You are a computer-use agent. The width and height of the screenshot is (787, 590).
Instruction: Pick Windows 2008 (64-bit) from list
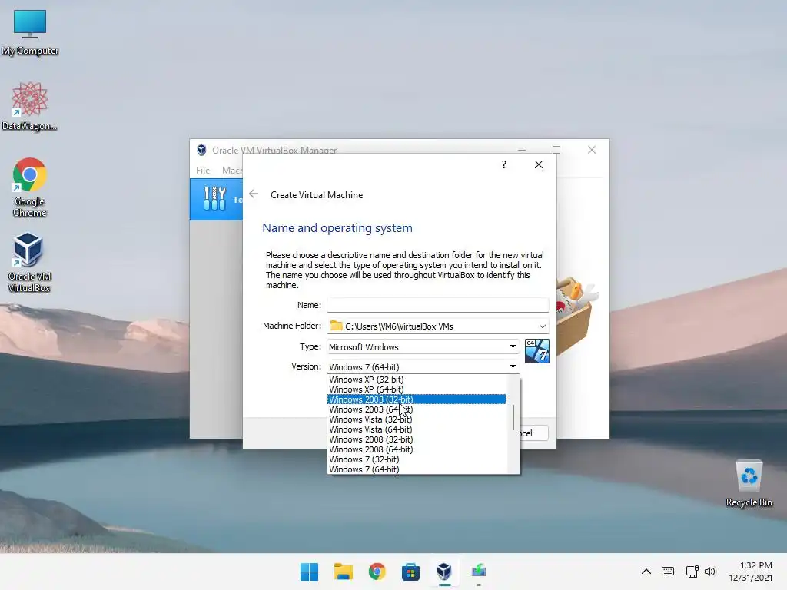coord(417,449)
